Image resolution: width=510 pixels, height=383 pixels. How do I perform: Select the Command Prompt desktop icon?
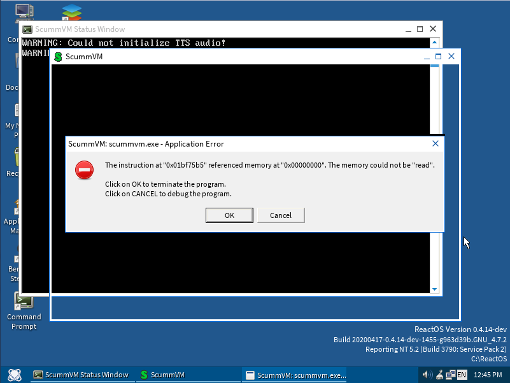(24, 311)
